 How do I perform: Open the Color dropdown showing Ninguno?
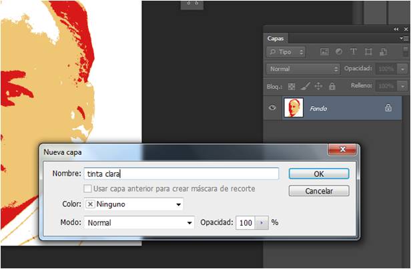coord(133,204)
